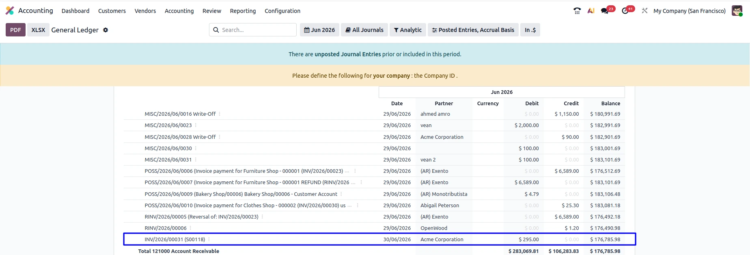The image size is (750, 255).
Task: Open the All Journals filter
Action: [364, 30]
